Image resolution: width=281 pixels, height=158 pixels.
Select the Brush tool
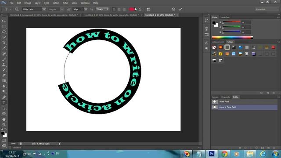[x=4, y=59]
